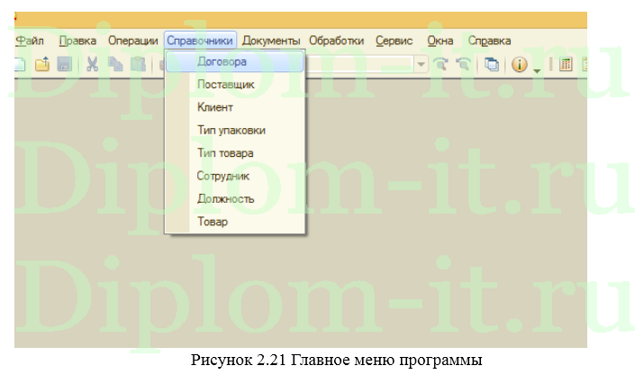Viewport: 635px width, 375px height.
Task: Open the calculator icon in toolbar
Action: pos(567,64)
